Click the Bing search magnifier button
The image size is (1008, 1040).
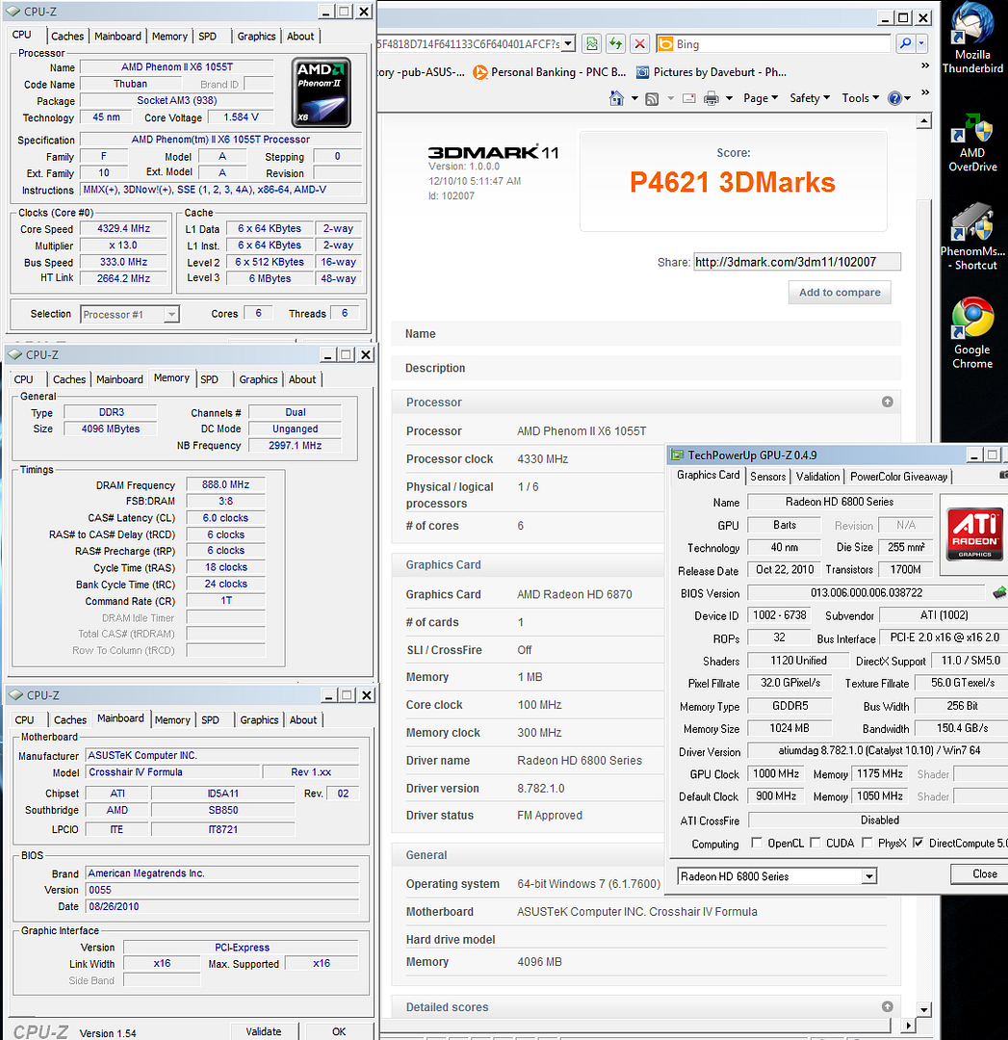905,43
